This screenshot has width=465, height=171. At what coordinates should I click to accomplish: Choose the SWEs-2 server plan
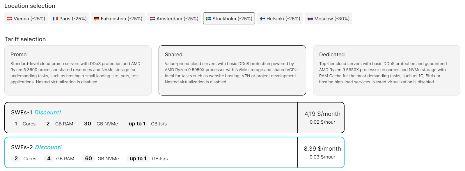[151, 152]
